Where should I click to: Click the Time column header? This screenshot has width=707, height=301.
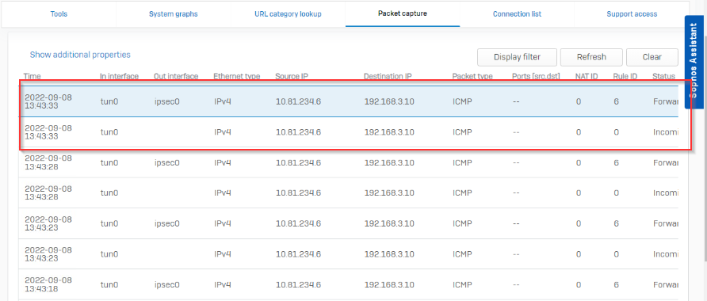tap(31, 77)
